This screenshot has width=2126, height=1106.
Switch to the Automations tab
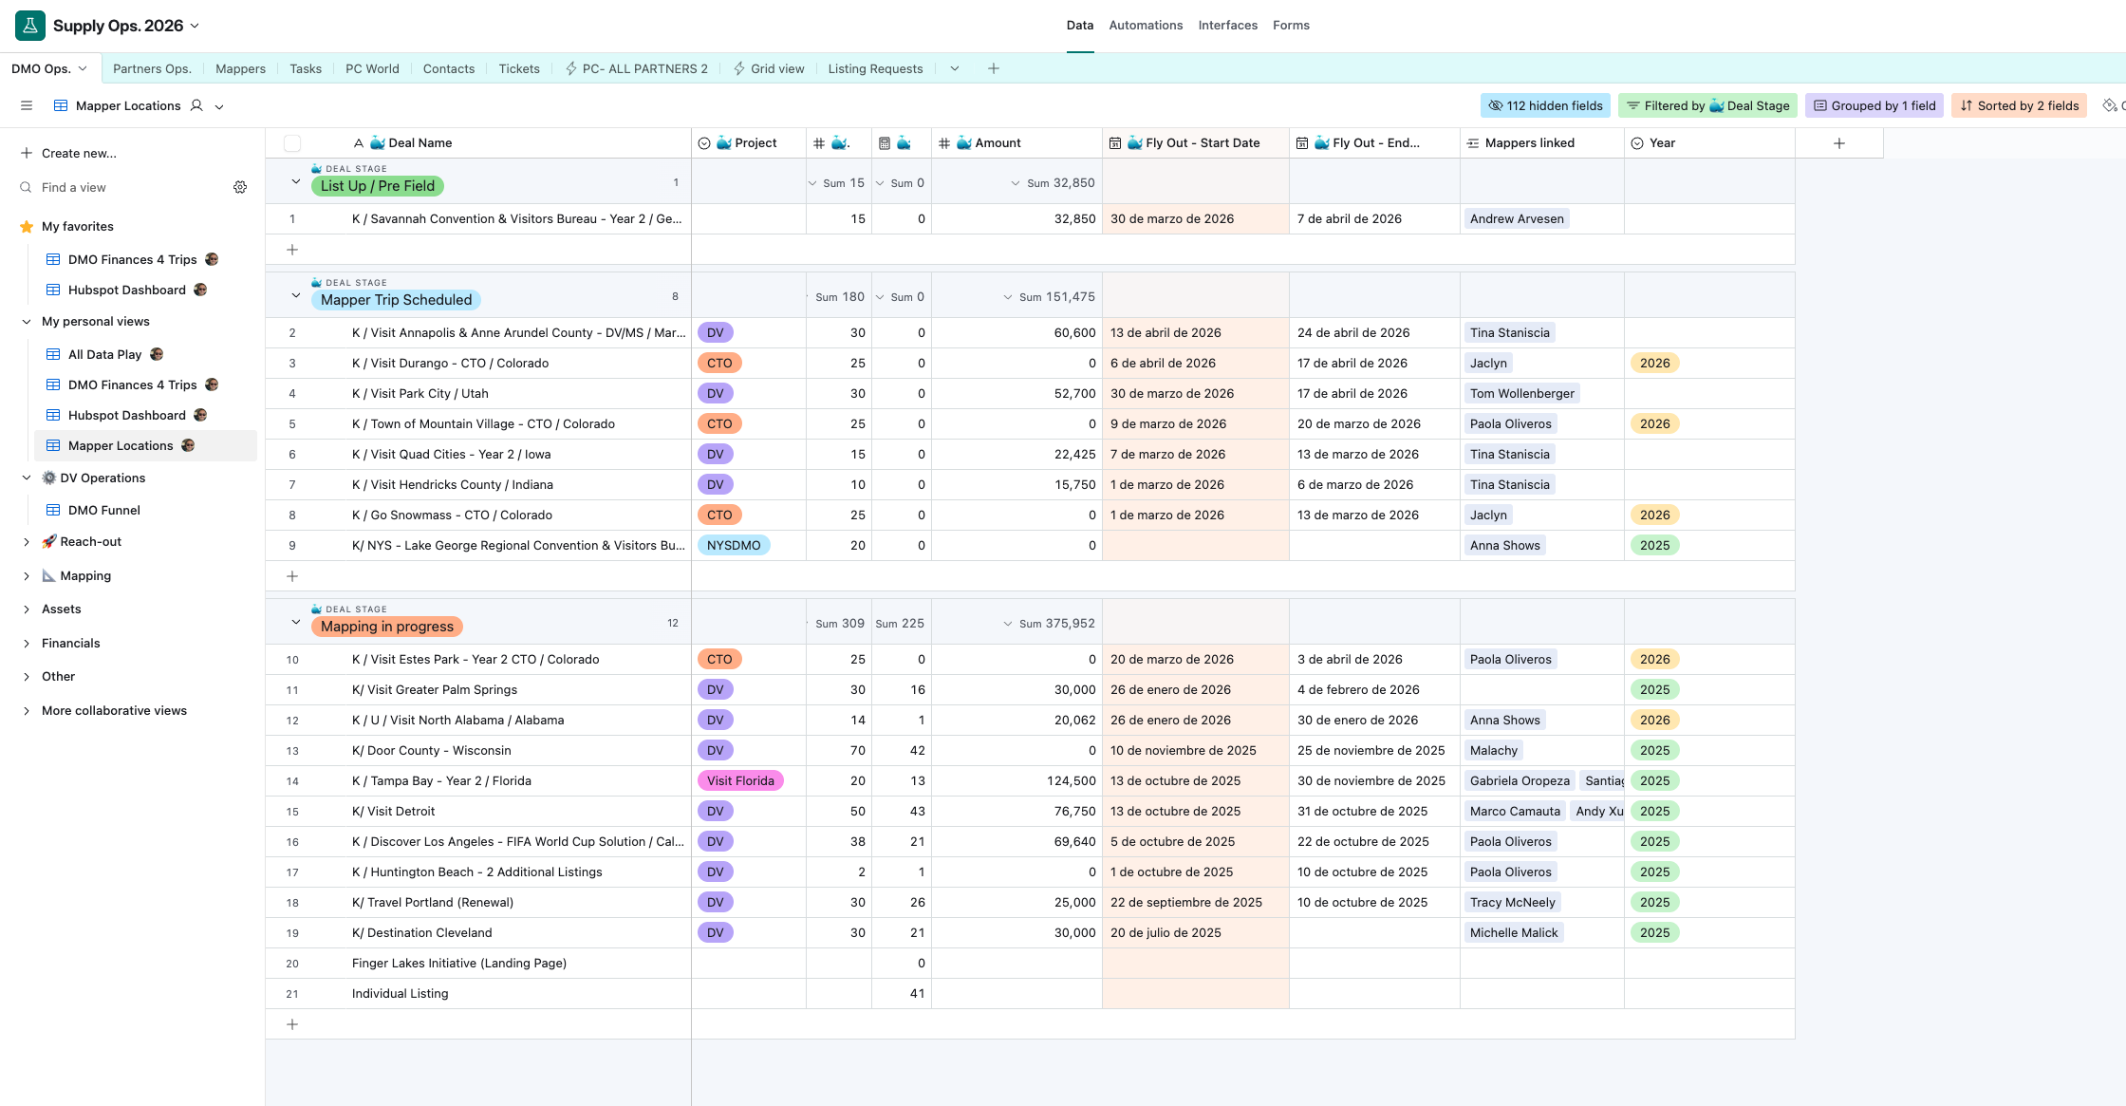click(x=1146, y=25)
